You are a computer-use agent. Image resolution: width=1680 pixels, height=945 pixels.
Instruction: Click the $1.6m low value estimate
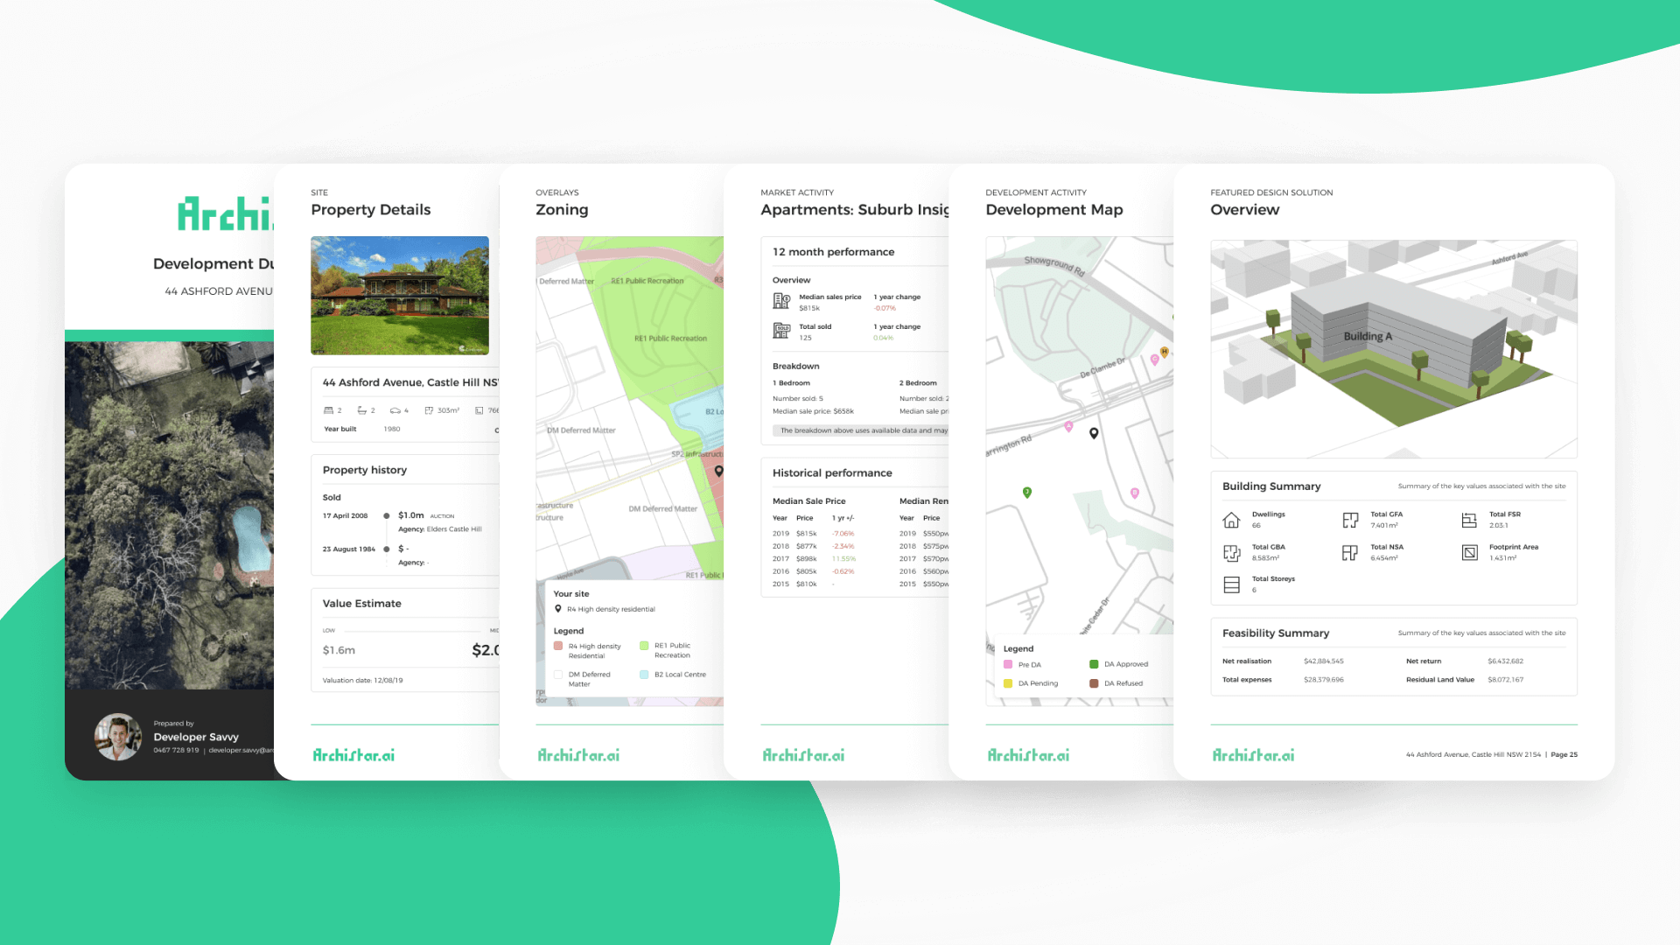tap(339, 650)
